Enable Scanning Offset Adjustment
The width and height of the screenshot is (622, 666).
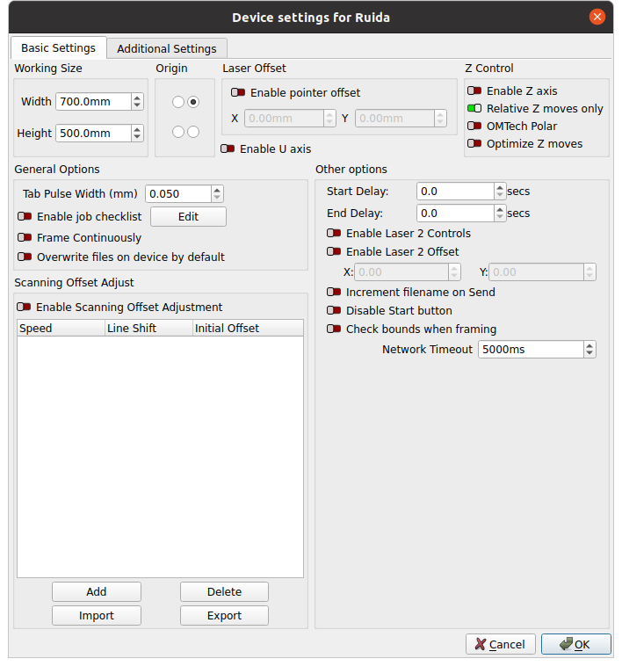click(24, 308)
